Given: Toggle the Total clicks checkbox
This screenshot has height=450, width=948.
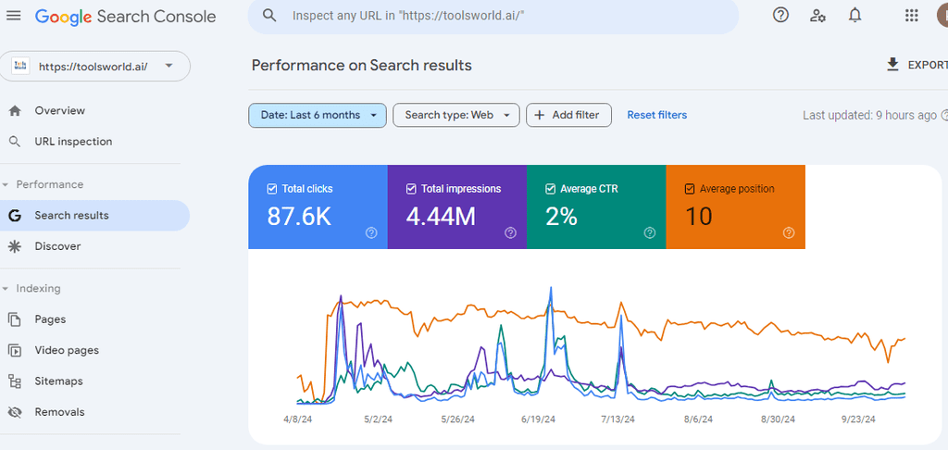Looking at the screenshot, I should tap(272, 189).
